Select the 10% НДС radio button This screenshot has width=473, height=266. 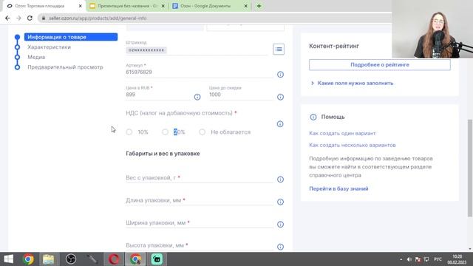[129, 132]
